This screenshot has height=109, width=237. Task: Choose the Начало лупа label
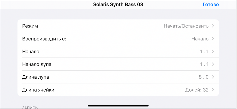coord(37,64)
